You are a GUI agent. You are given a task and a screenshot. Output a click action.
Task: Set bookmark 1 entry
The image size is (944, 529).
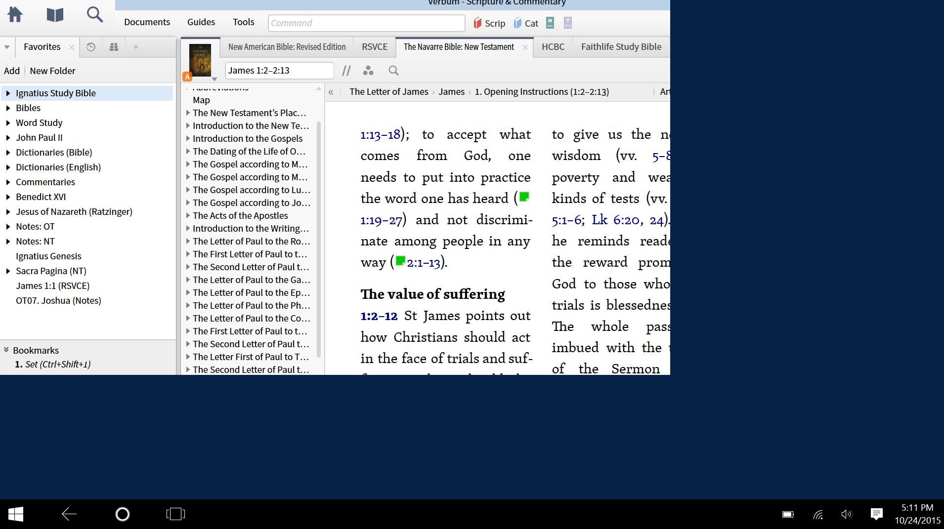tap(53, 365)
